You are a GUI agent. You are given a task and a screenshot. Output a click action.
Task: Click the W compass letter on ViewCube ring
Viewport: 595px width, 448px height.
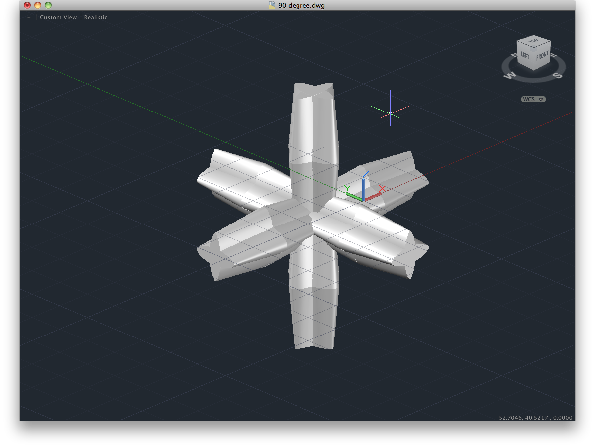(x=510, y=75)
